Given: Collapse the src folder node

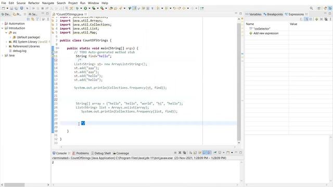Looking at the screenshot, I should (x=6, y=33).
